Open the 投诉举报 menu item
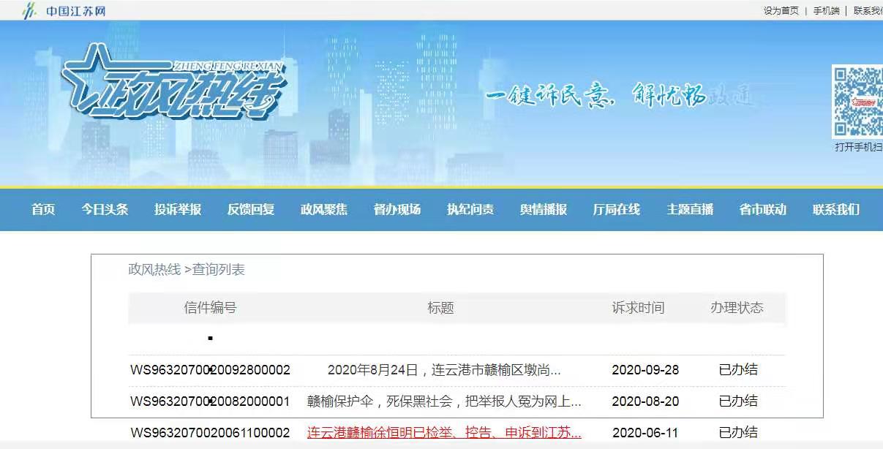 click(x=178, y=210)
